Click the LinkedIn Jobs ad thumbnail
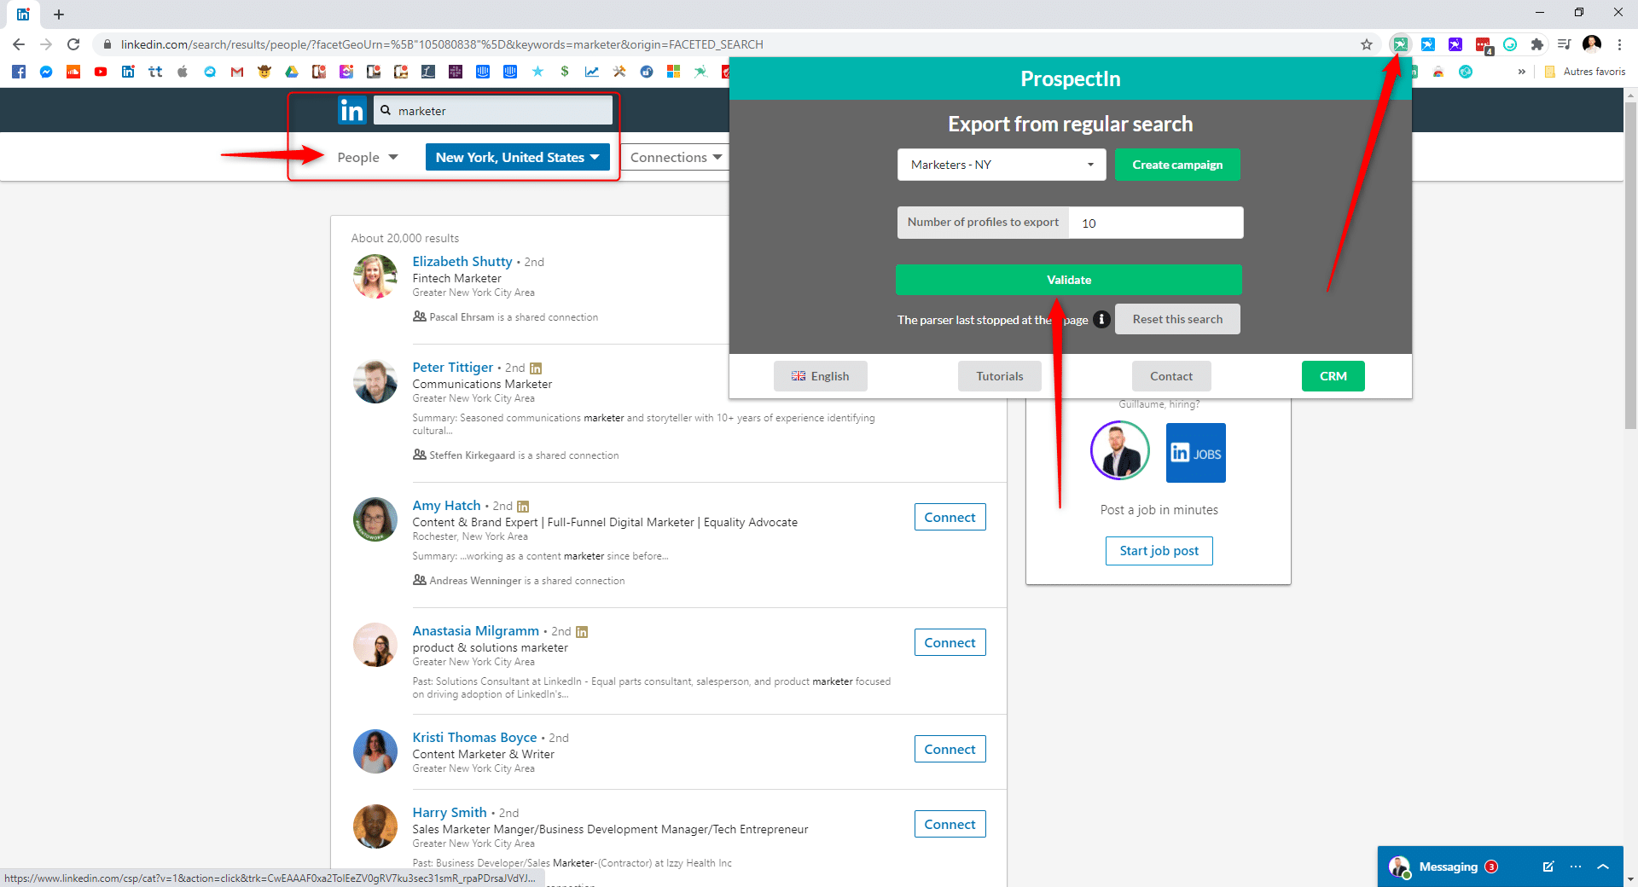The image size is (1638, 887). point(1196,453)
